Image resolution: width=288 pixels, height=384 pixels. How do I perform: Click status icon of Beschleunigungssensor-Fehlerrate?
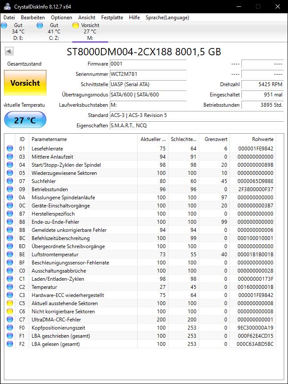10,262
